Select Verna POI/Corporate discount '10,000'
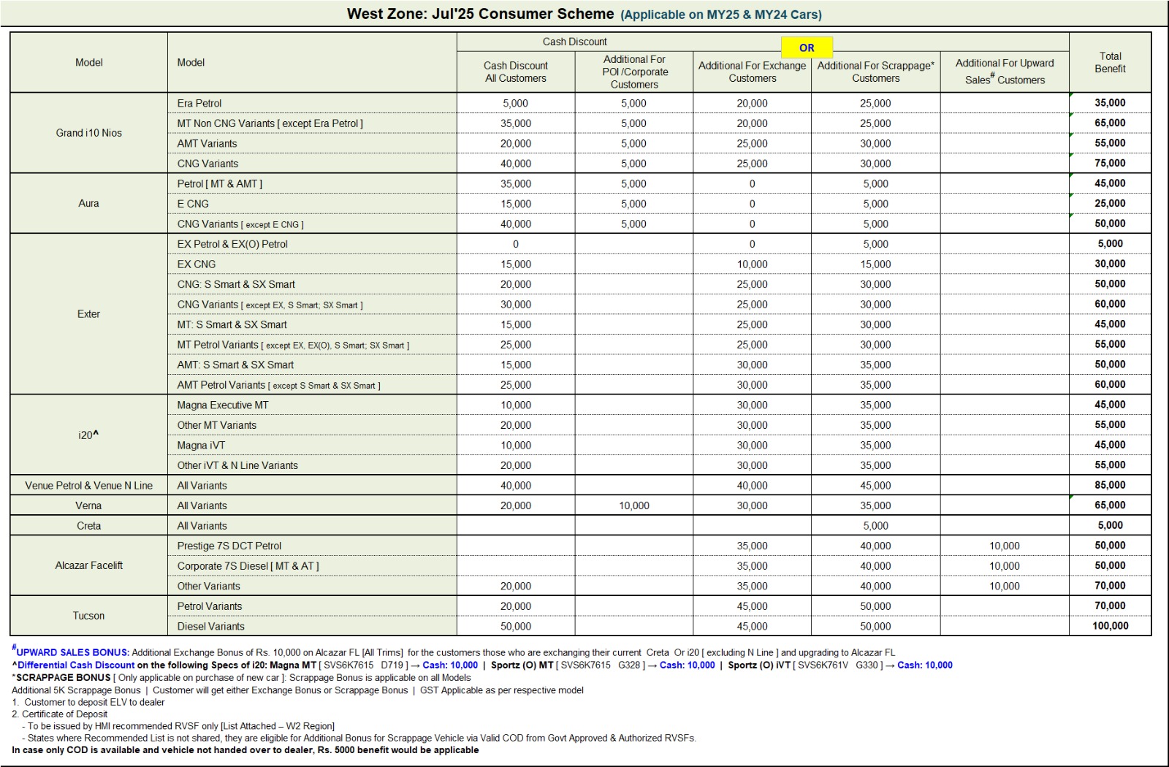Viewport: 1169px width, 767px height. coord(634,505)
